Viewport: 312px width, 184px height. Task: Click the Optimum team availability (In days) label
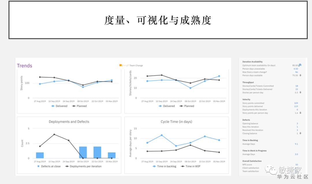(259, 65)
